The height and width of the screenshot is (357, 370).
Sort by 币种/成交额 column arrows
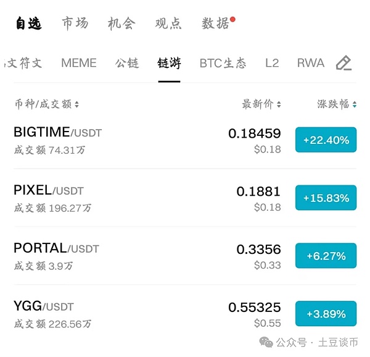click(76, 105)
